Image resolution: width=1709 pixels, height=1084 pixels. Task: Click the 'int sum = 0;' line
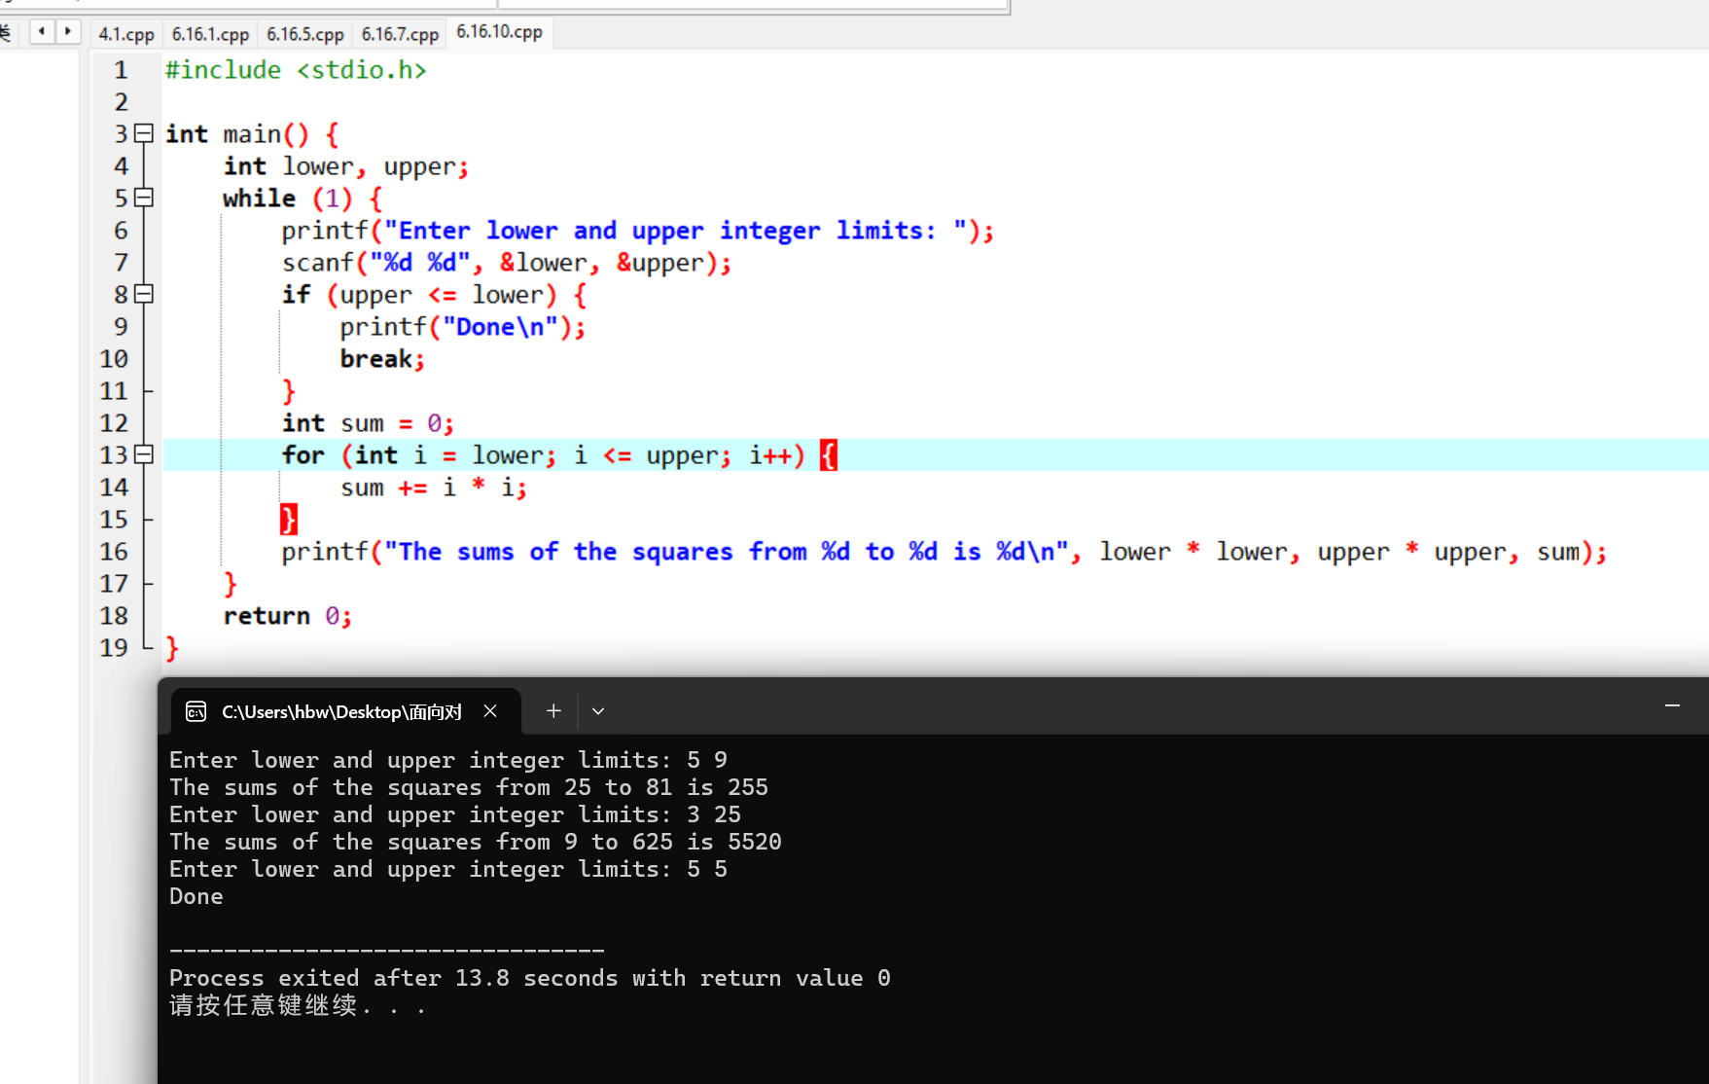click(x=368, y=423)
